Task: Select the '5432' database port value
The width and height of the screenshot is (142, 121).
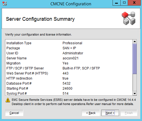Action: pos(67,83)
